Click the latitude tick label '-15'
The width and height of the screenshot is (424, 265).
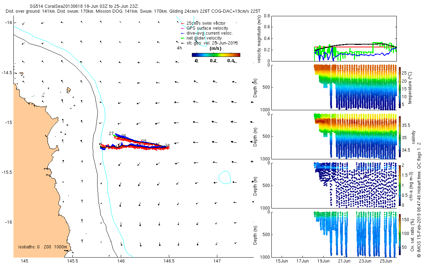click(x=8, y=123)
